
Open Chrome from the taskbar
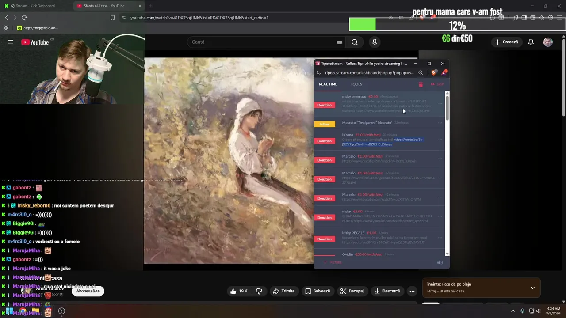coord(22,311)
